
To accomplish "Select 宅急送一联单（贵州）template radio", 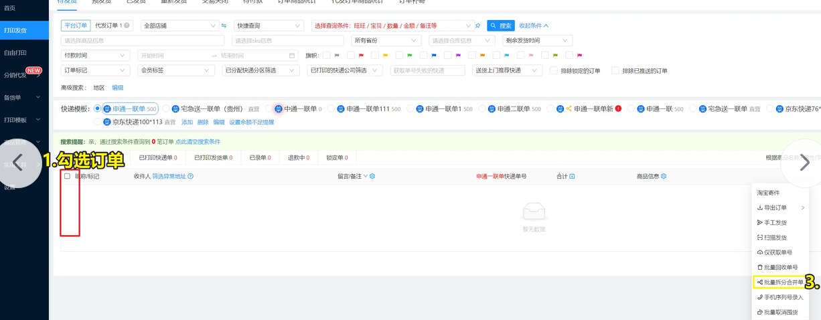I will (x=166, y=108).
